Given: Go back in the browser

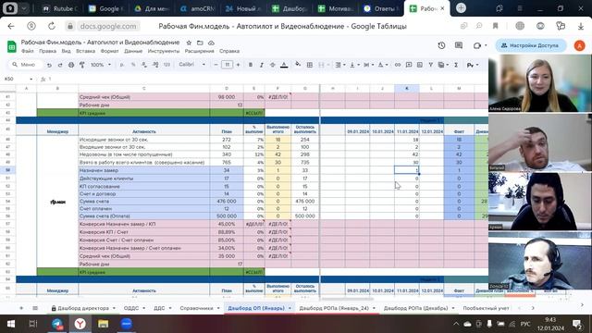Looking at the screenshot, I should coord(11,26).
